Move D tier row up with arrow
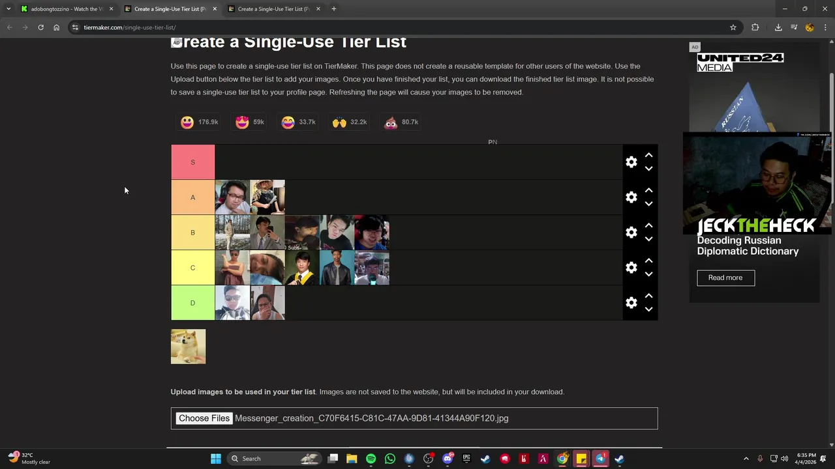The image size is (835, 469). [x=648, y=296]
